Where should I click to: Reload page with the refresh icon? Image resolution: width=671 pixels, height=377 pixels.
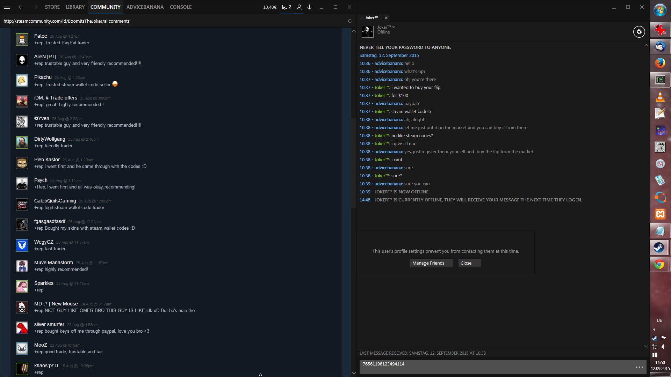click(x=349, y=21)
